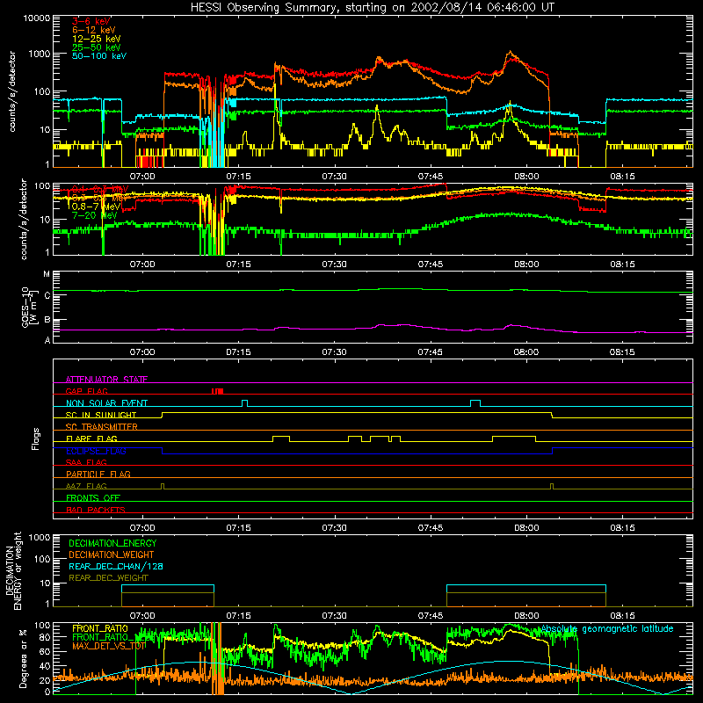Select the orange 6-12 keV legend label
The height and width of the screenshot is (703, 703).
click(x=94, y=30)
